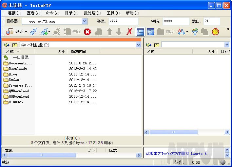Select the Downloads folder
232x167 pixels.
(x=15, y=69)
